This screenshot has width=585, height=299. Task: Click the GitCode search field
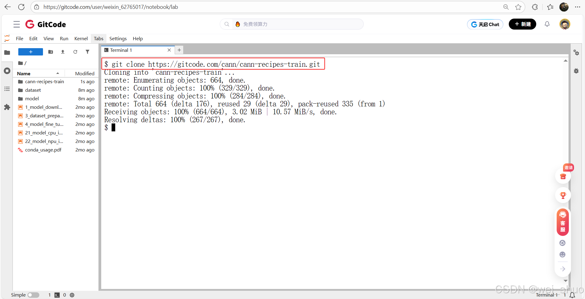click(292, 24)
